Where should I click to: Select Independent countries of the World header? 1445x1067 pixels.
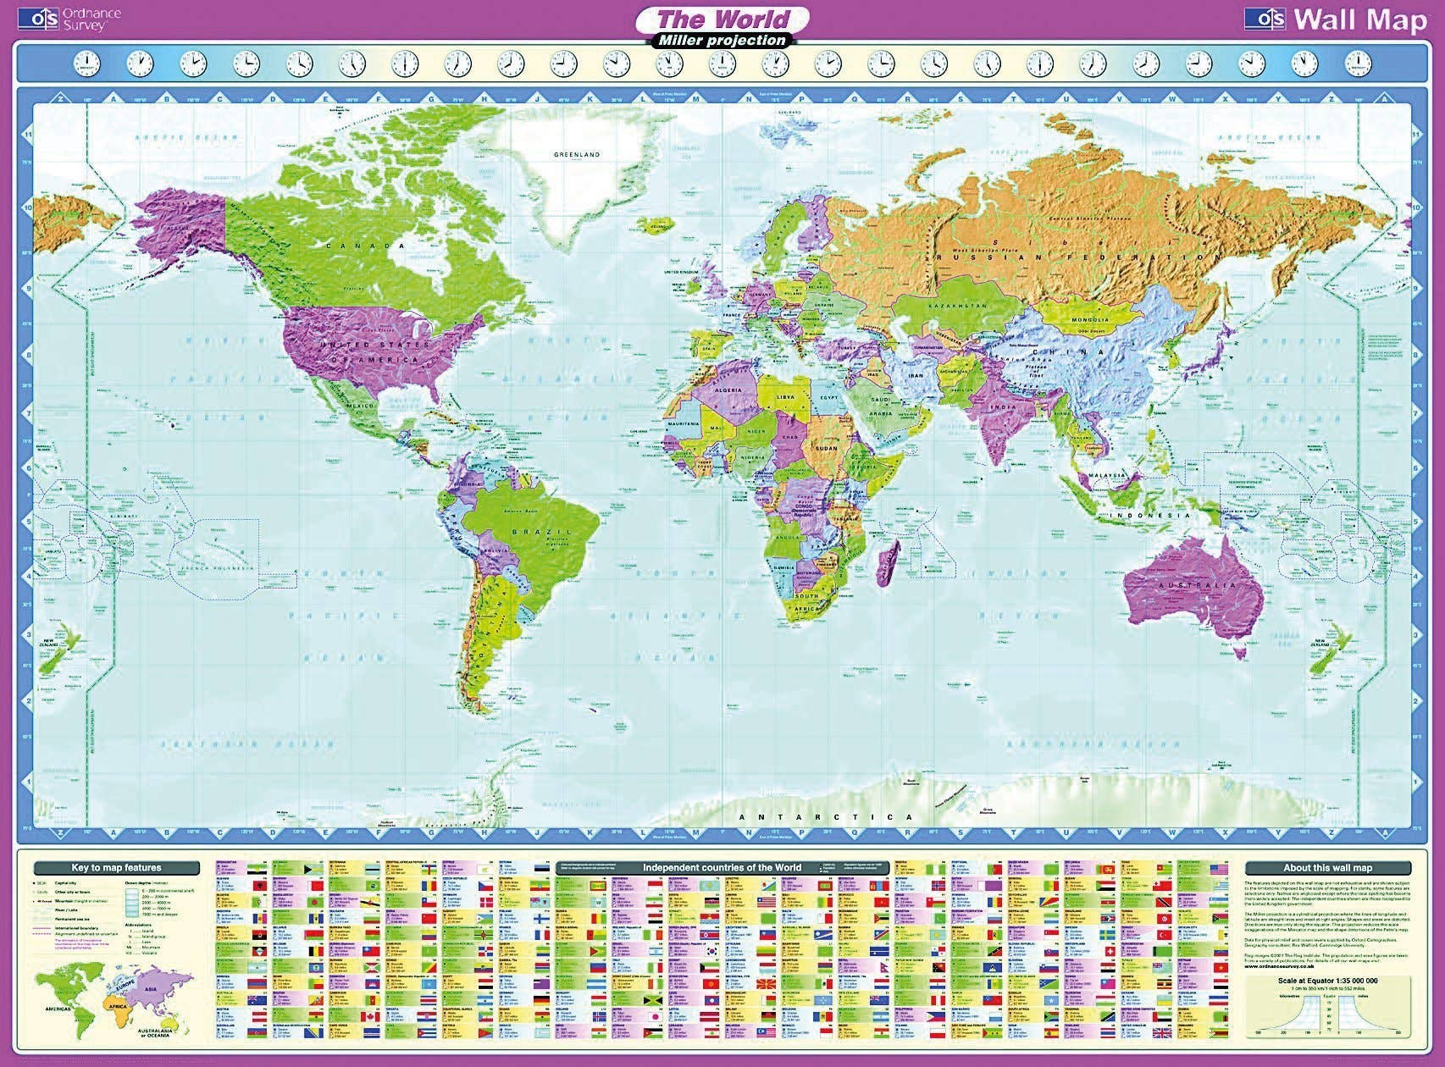pyautogui.click(x=721, y=868)
